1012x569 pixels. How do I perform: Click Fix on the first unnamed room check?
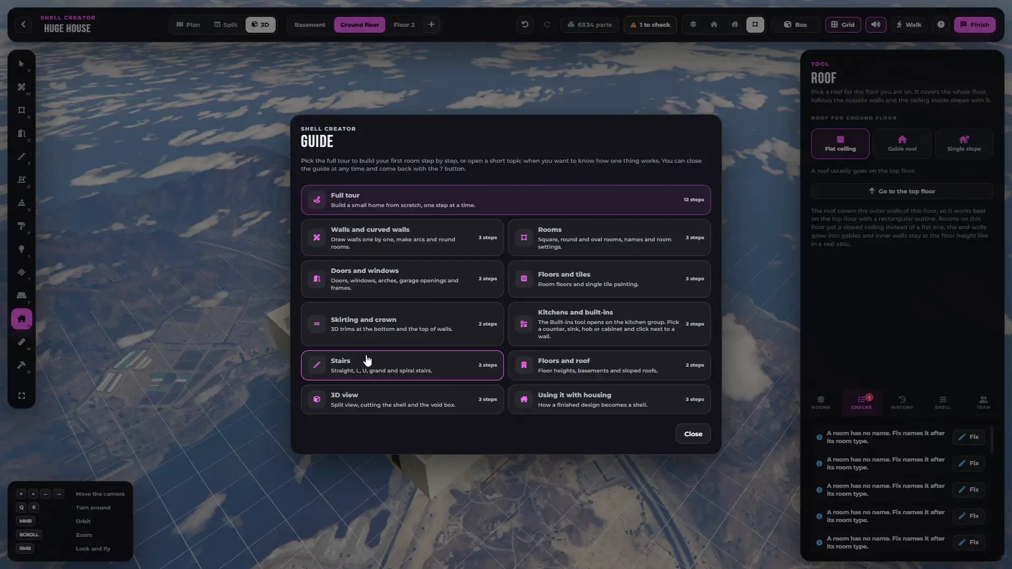point(969,437)
